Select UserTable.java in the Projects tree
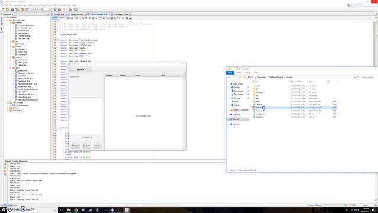The width and height of the screenshot is (378, 213). click(24, 38)
